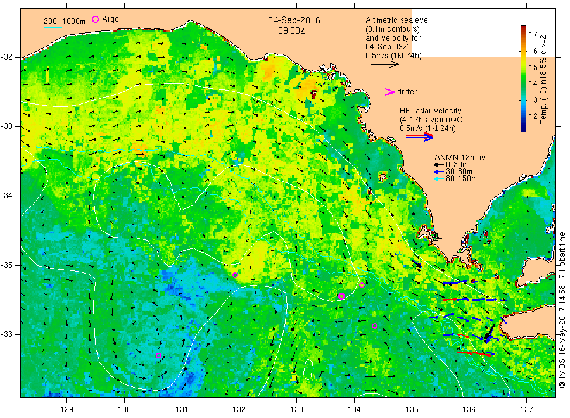Click the 137 longitude axis label

tap(526, 409)
